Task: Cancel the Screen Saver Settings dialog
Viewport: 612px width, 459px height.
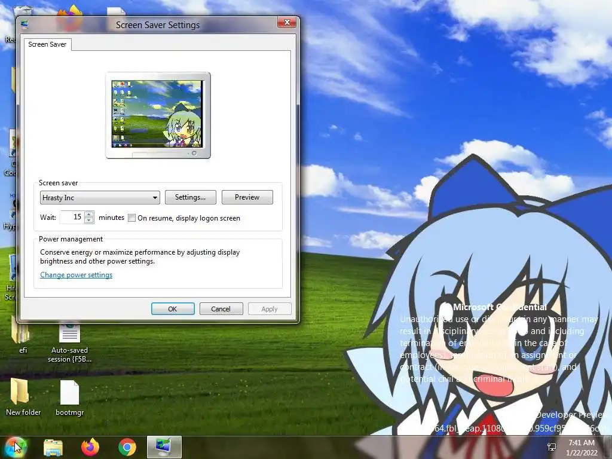Action: point(221,309)
